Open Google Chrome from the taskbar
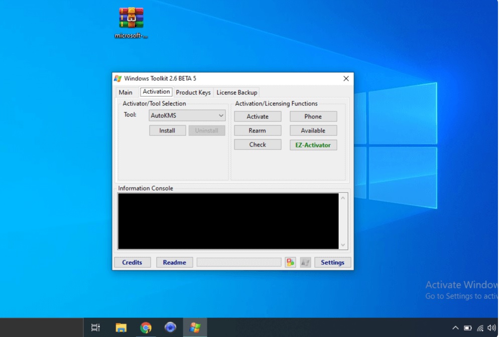499x337 pixels. pos(146,327)
